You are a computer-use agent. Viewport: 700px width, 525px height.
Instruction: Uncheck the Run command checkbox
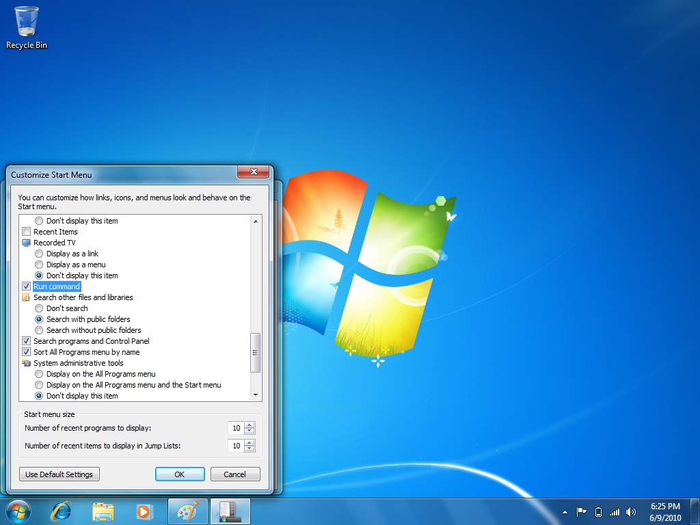pos(27,286)
